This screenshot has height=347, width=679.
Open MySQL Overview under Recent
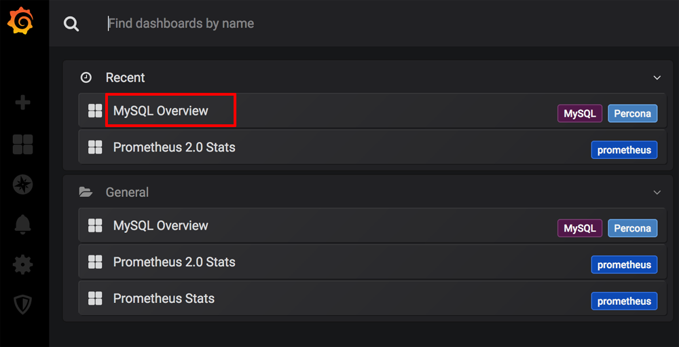tap(161, 111)
